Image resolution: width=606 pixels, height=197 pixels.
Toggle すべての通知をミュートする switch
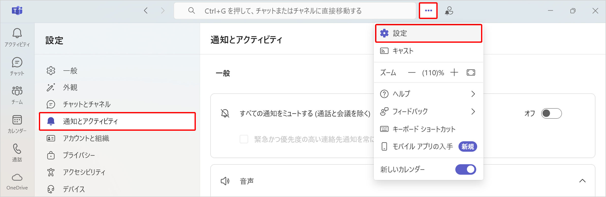551,113
